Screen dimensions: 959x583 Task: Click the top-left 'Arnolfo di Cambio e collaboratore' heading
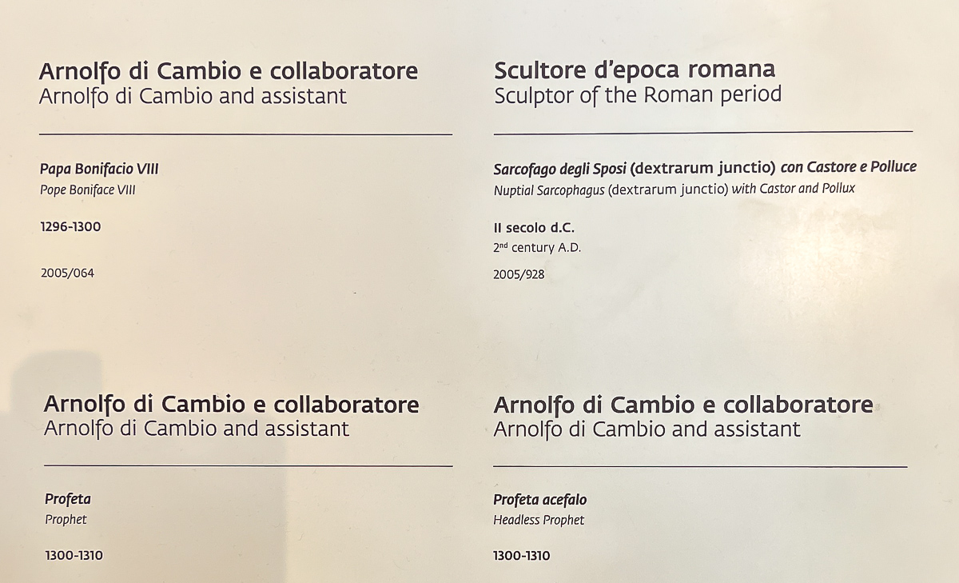point(229,71)
